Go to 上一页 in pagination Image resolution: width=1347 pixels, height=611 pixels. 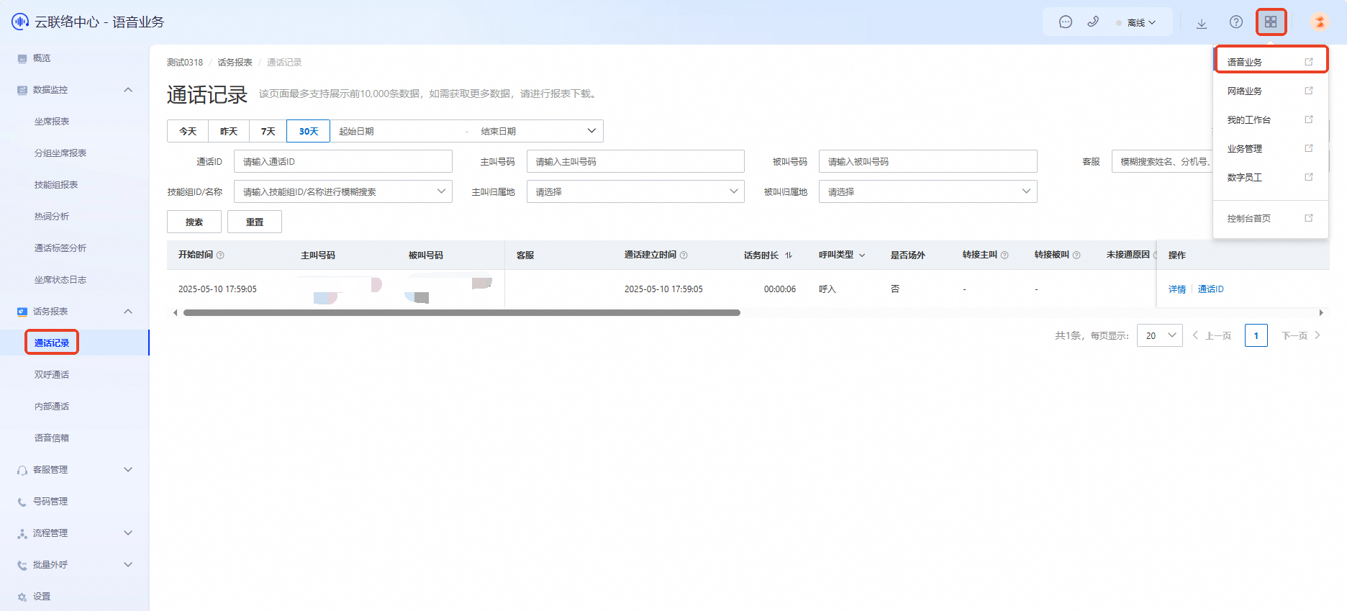(1212, 335)
